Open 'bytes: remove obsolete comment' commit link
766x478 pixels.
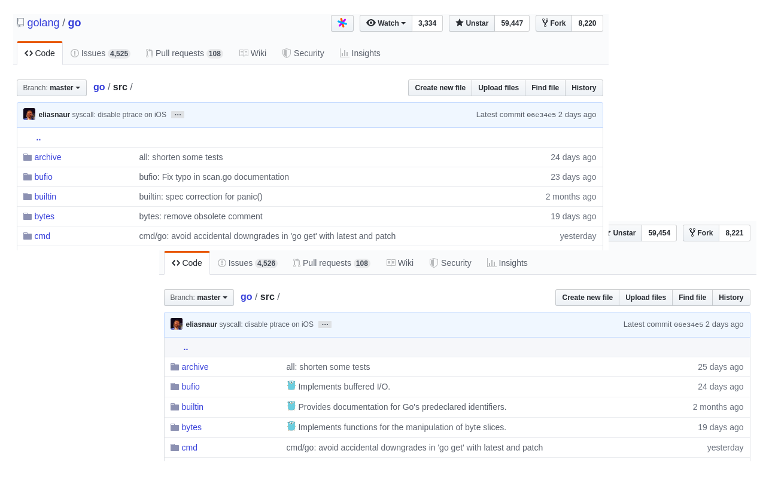200,216
